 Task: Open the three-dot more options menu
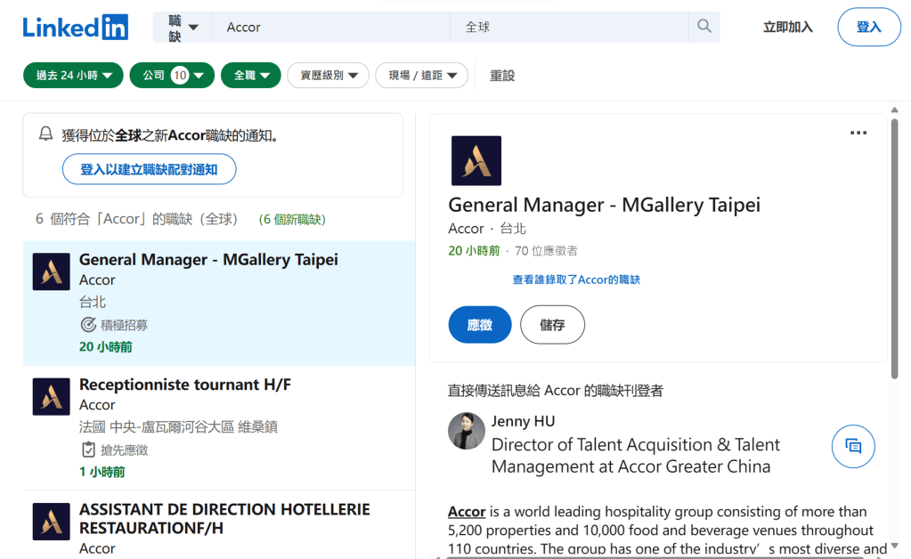coord(858,134)
